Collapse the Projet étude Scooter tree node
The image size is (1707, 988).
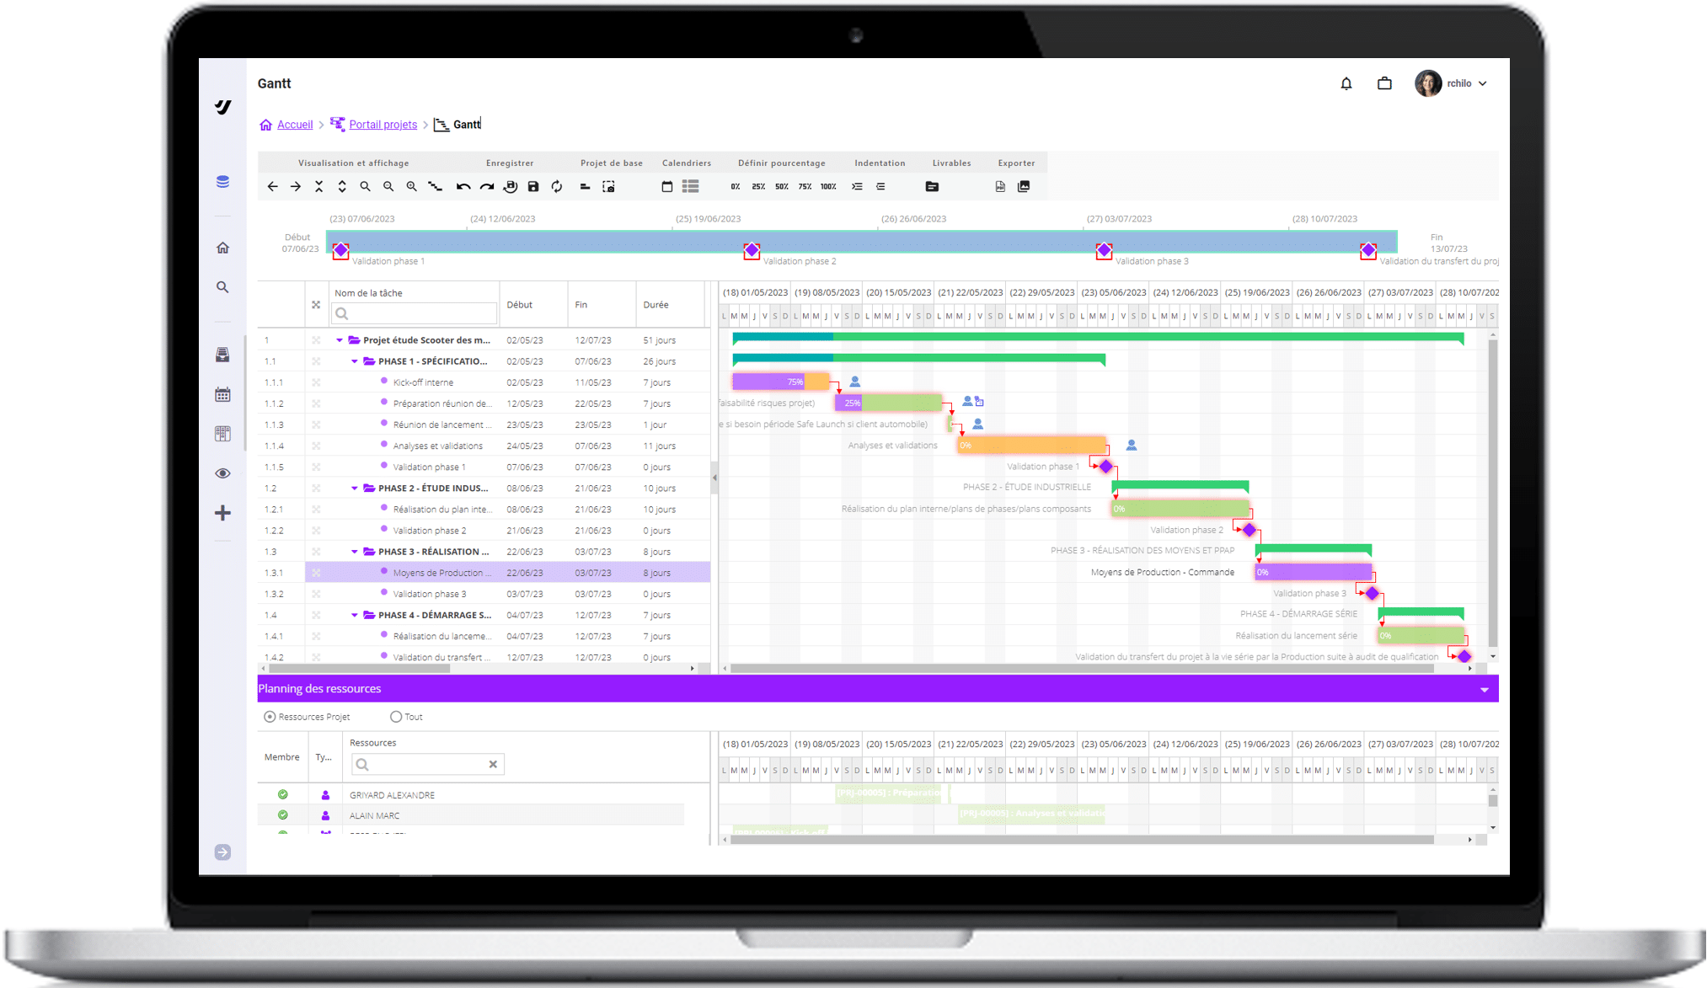[x=340, y=340]
